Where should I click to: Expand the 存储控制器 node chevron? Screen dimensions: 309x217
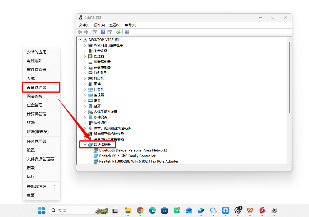click(x=85, y=67)
